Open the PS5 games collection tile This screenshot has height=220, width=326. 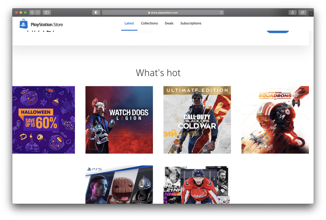[119, 184]
